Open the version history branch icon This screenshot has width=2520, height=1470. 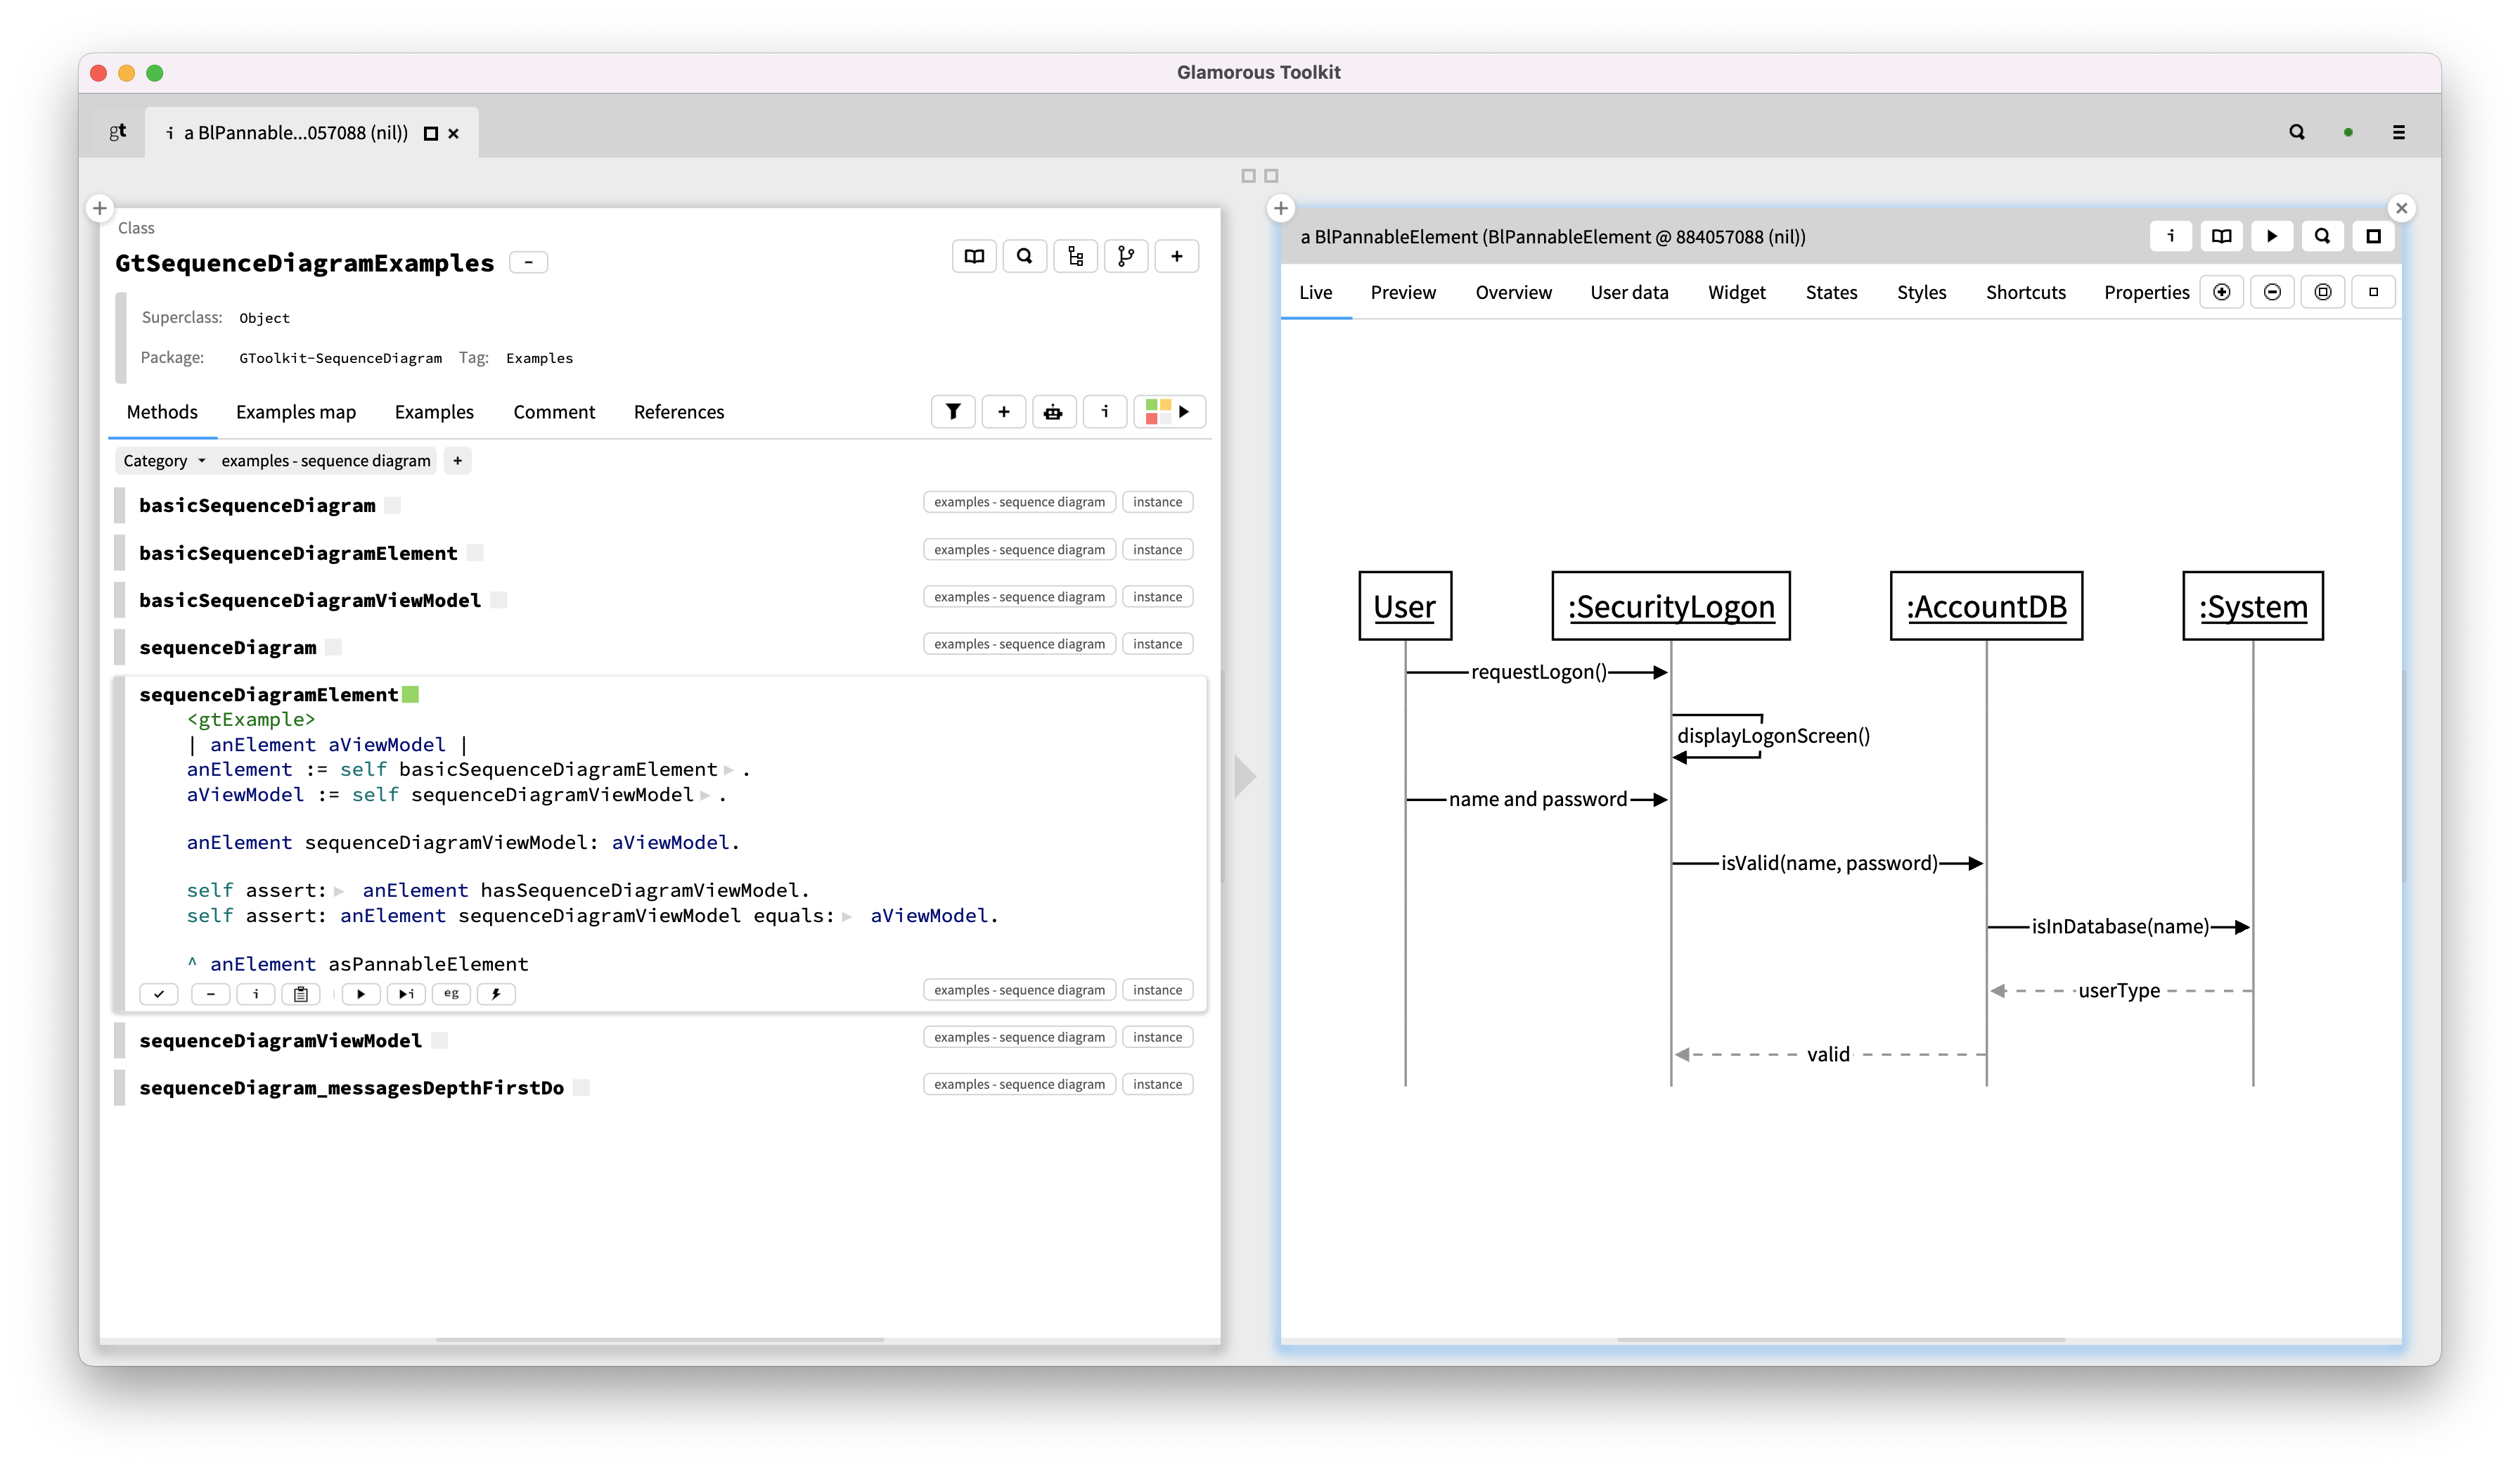pyautogui.click(x=1127, y=256)
